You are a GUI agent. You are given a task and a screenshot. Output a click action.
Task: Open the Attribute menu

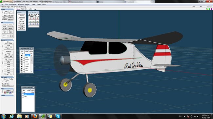click(12, 4)
